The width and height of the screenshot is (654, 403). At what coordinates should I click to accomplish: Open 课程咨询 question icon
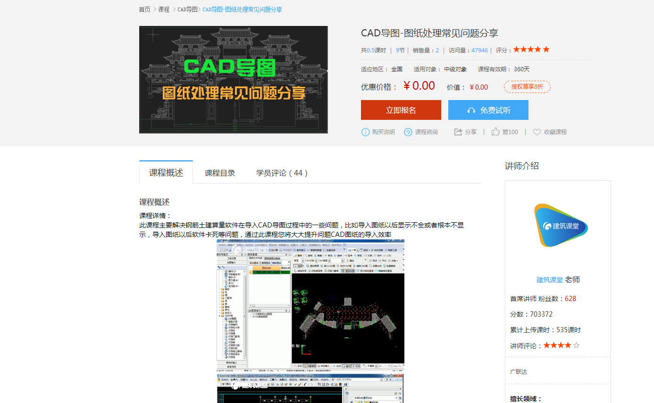(408, 132)
